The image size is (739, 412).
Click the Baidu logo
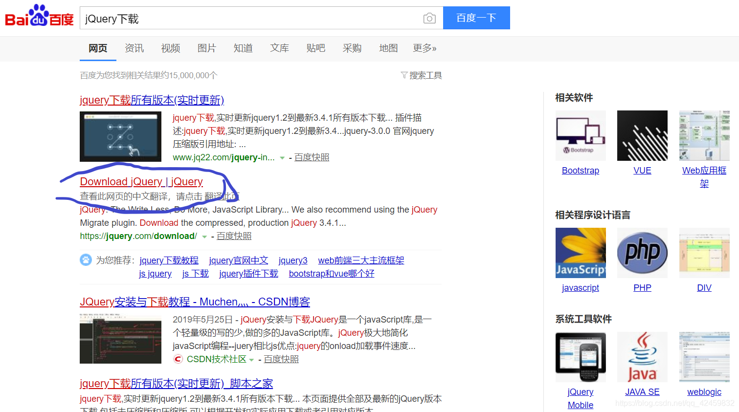[39, 16]
